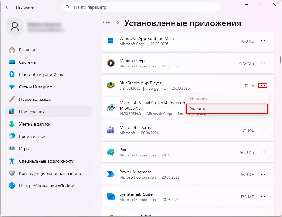
Task: Click the Microsoft Teams app icon
Action: [x=111, y=130]
